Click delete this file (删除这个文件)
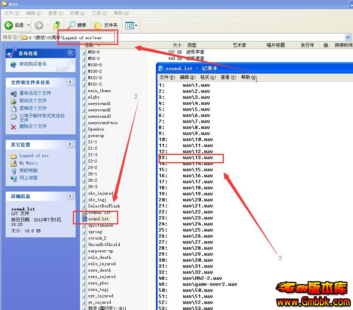Screen dimensions: 353x310 (33, 126)
